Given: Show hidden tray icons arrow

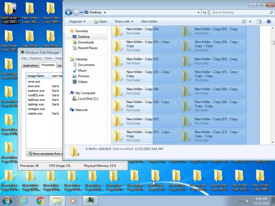Looking at the screenshot, I should [x=235, y=201].
